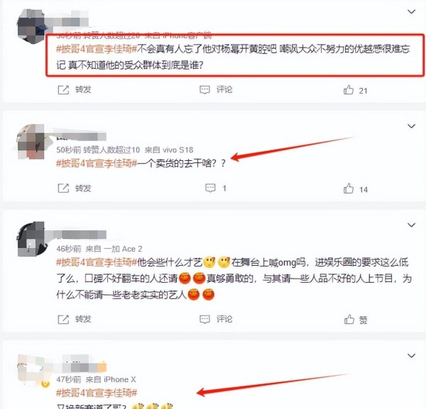Screen dimensions: 426x409
Task: Open the avatar of the vivo S18 poster
Action: [31, 142]
